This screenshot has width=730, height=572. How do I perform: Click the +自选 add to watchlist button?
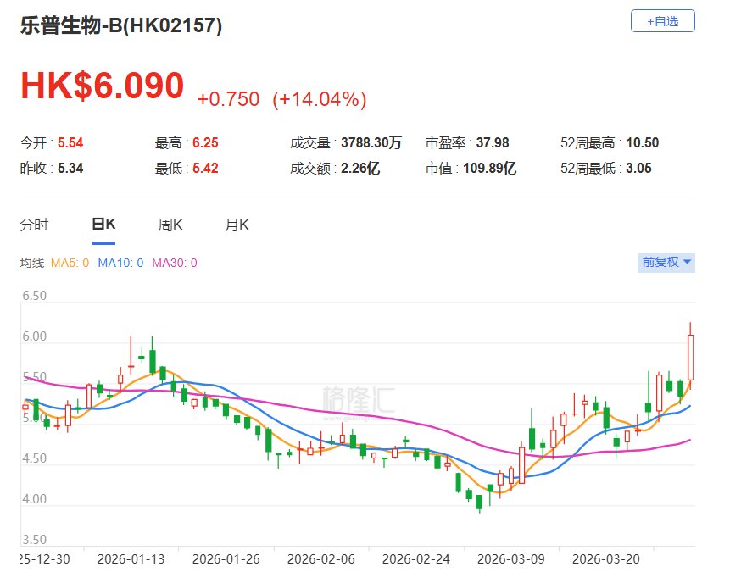[x=662, y=21]
